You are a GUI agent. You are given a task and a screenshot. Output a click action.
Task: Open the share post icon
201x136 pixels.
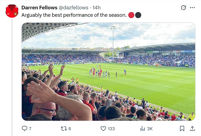[x=192, y=128]
